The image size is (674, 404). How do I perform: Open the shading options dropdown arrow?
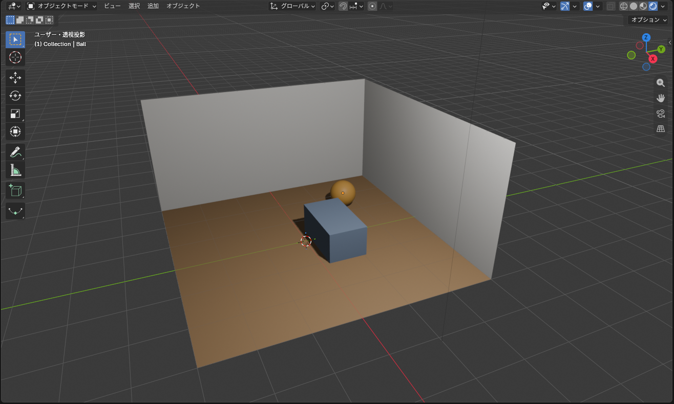pyautogui.click(x=663, y=6)
